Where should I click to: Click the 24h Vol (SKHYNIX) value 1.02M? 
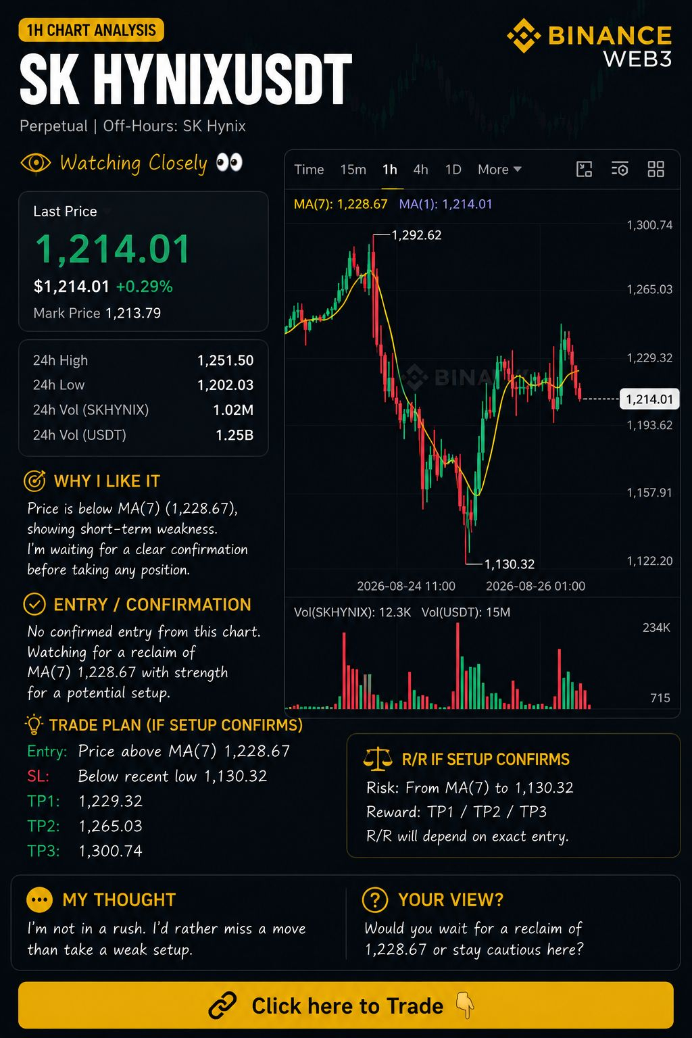[x=233, y=410]
